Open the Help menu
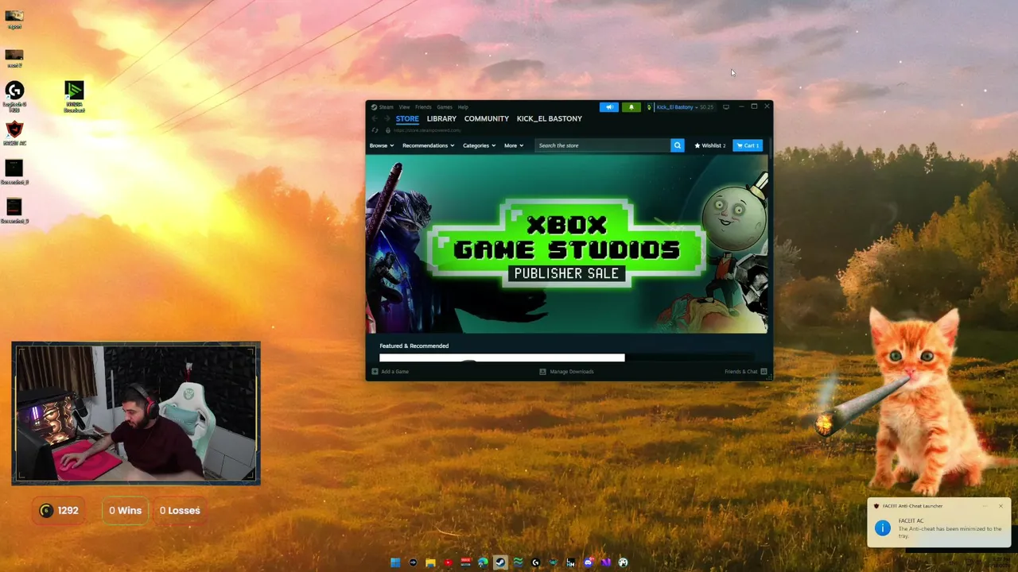Viewport: 1018px width, 572px height. pyautogui.click(x=463, y=106)
